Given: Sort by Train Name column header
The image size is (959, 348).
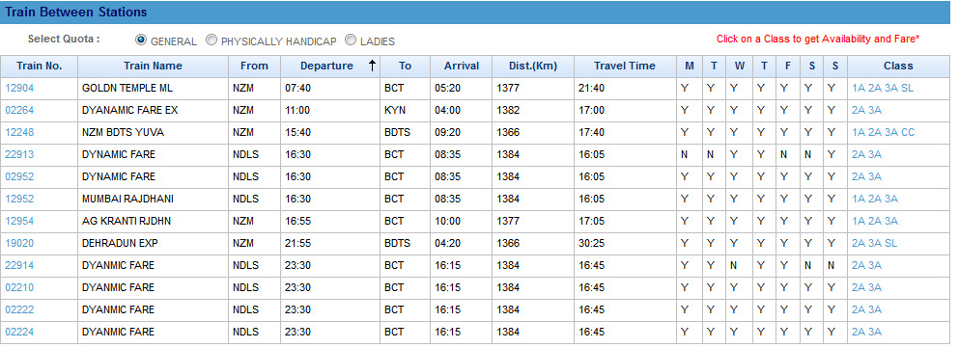Looking at the screenshot, I should tap(153, 66).
